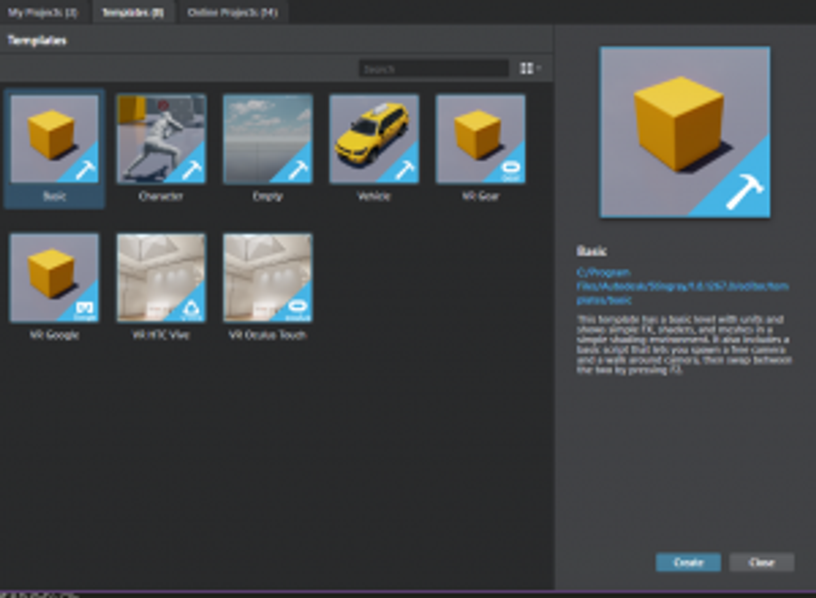Pick the VR HTC Vive template thumbnail

(x=161, y=278)
